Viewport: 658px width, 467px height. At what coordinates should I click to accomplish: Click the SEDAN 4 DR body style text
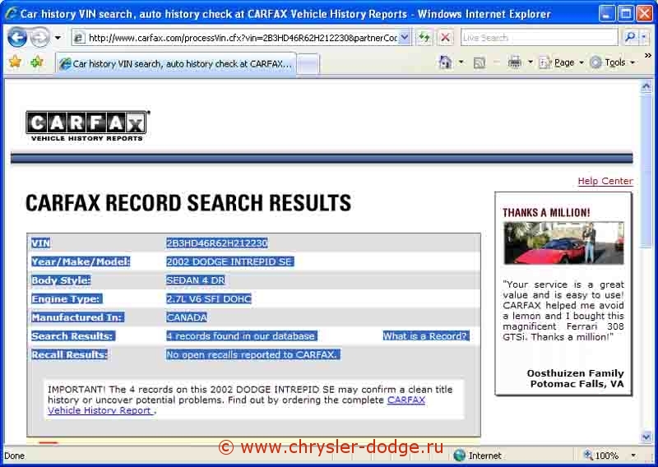click(196, 280)
